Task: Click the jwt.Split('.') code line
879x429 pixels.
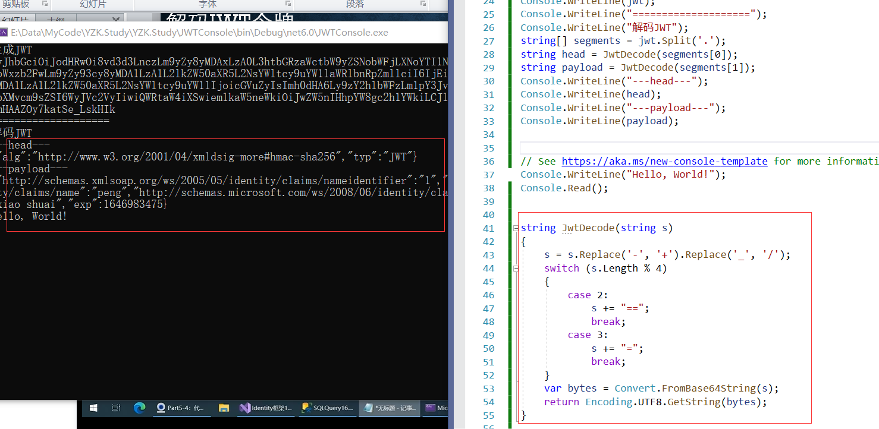Action: 624,41
